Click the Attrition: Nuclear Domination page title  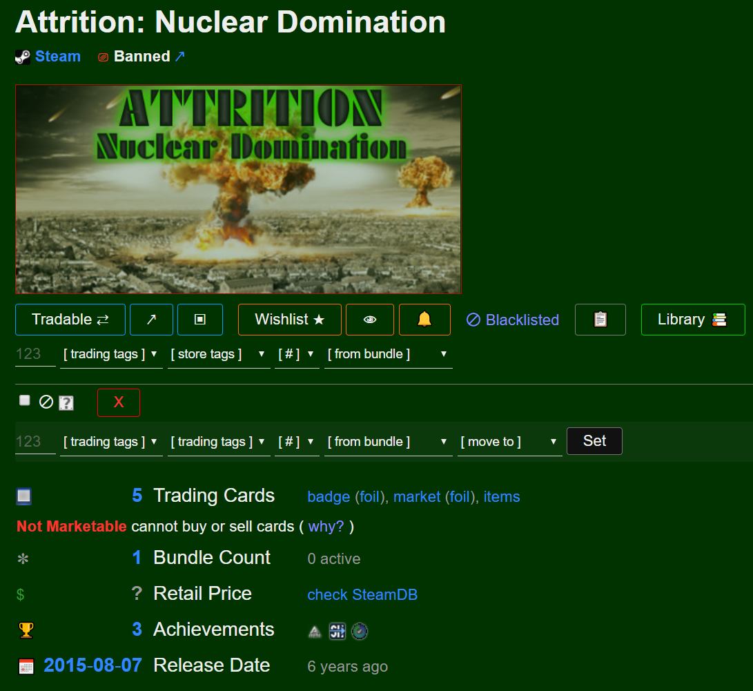231,22
